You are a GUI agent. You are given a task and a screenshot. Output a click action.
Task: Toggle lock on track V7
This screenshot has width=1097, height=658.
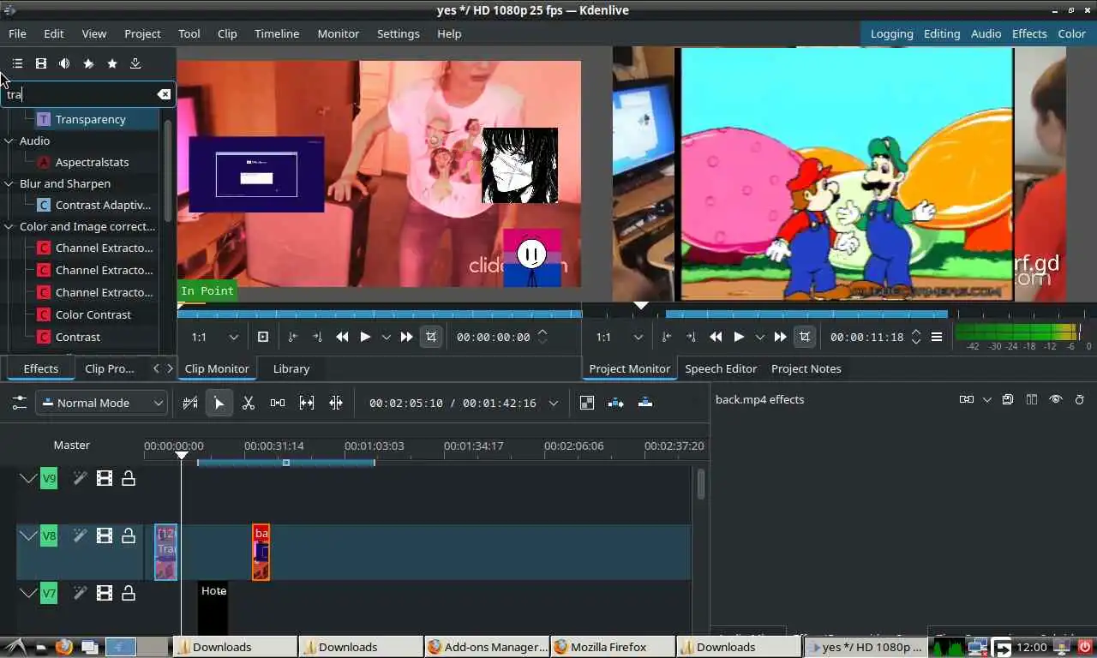129,592
